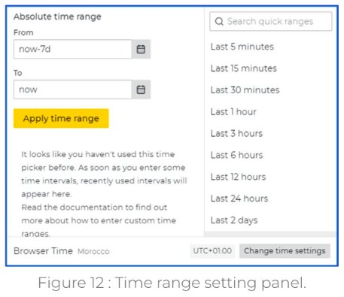Pick Last 24 hours quick range
344x297 pixels.
[x=239, y=199]
